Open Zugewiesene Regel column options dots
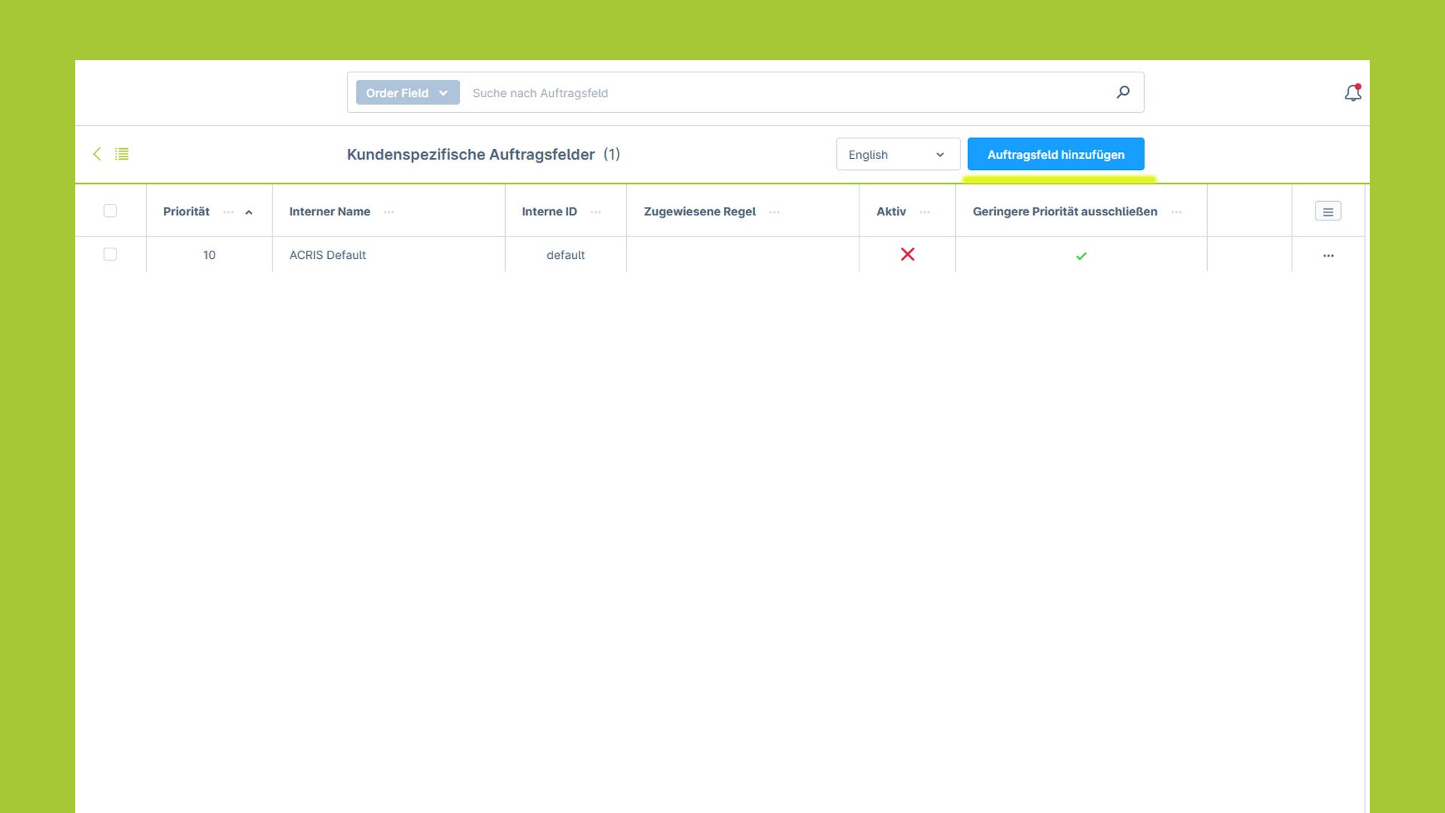This screenshot has width=1445, height=813. [x=774, y=212]
